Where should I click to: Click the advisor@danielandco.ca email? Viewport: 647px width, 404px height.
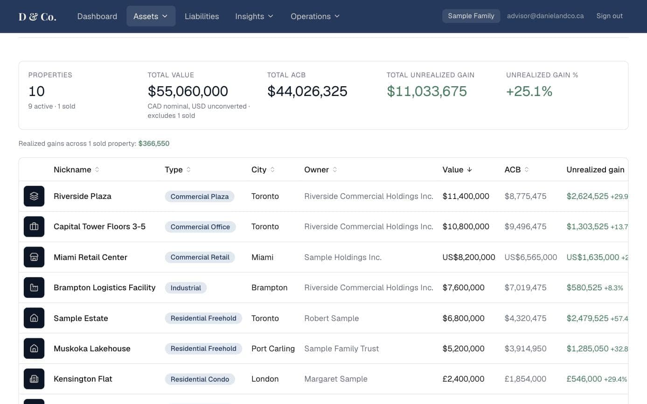[545, 16]
